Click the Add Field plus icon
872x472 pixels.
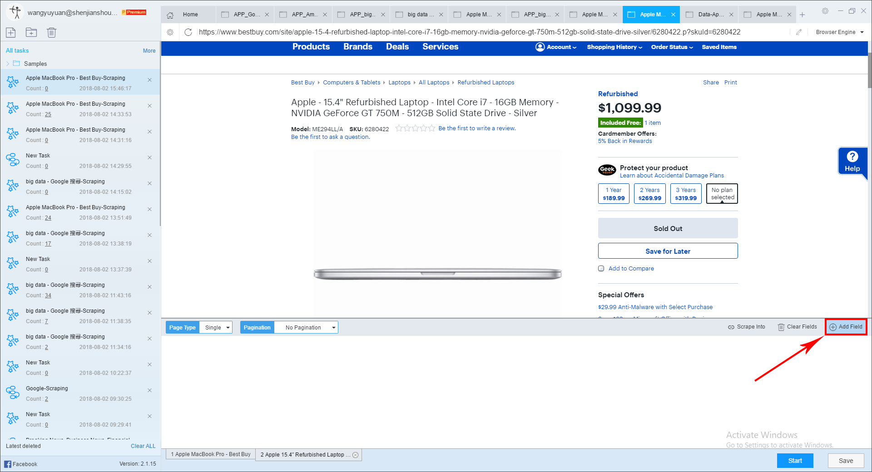click(x=833, y=327)
